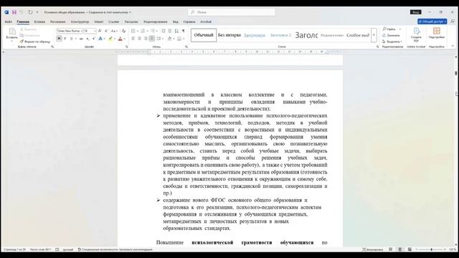
Task: Open the Макет ribbon tab
Action: pos(99,21)
